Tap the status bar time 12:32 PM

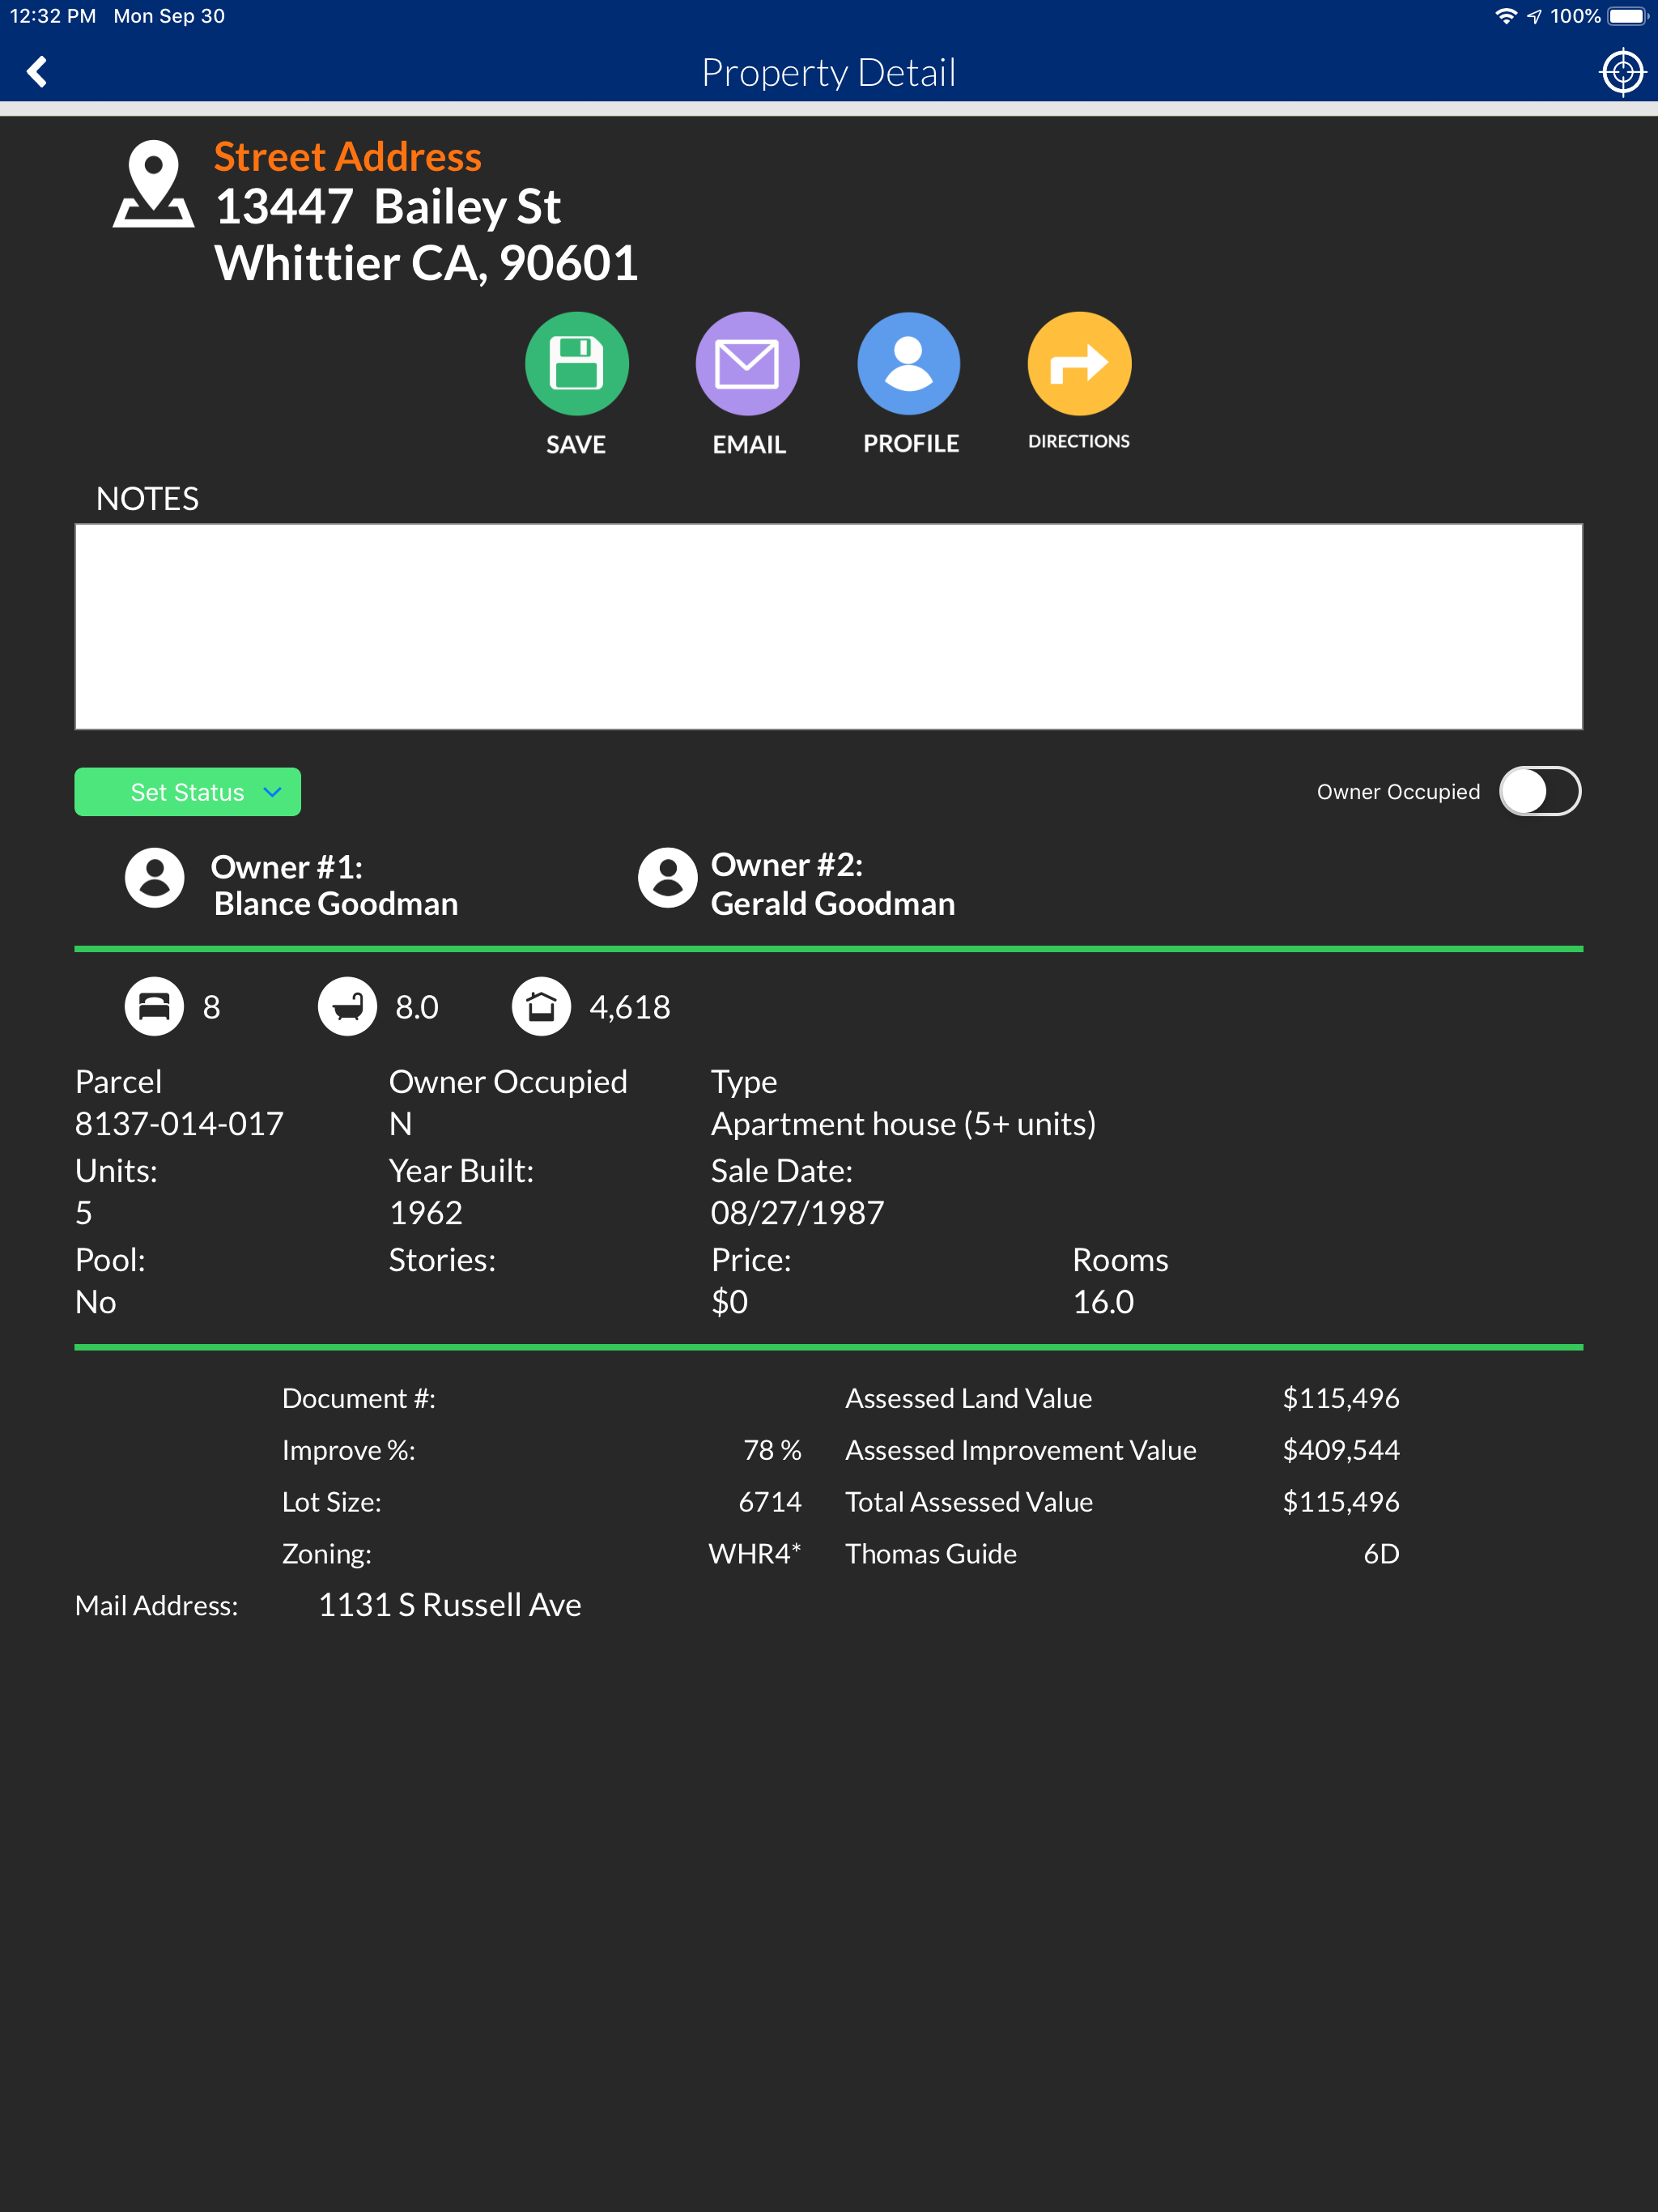(53, 16)
